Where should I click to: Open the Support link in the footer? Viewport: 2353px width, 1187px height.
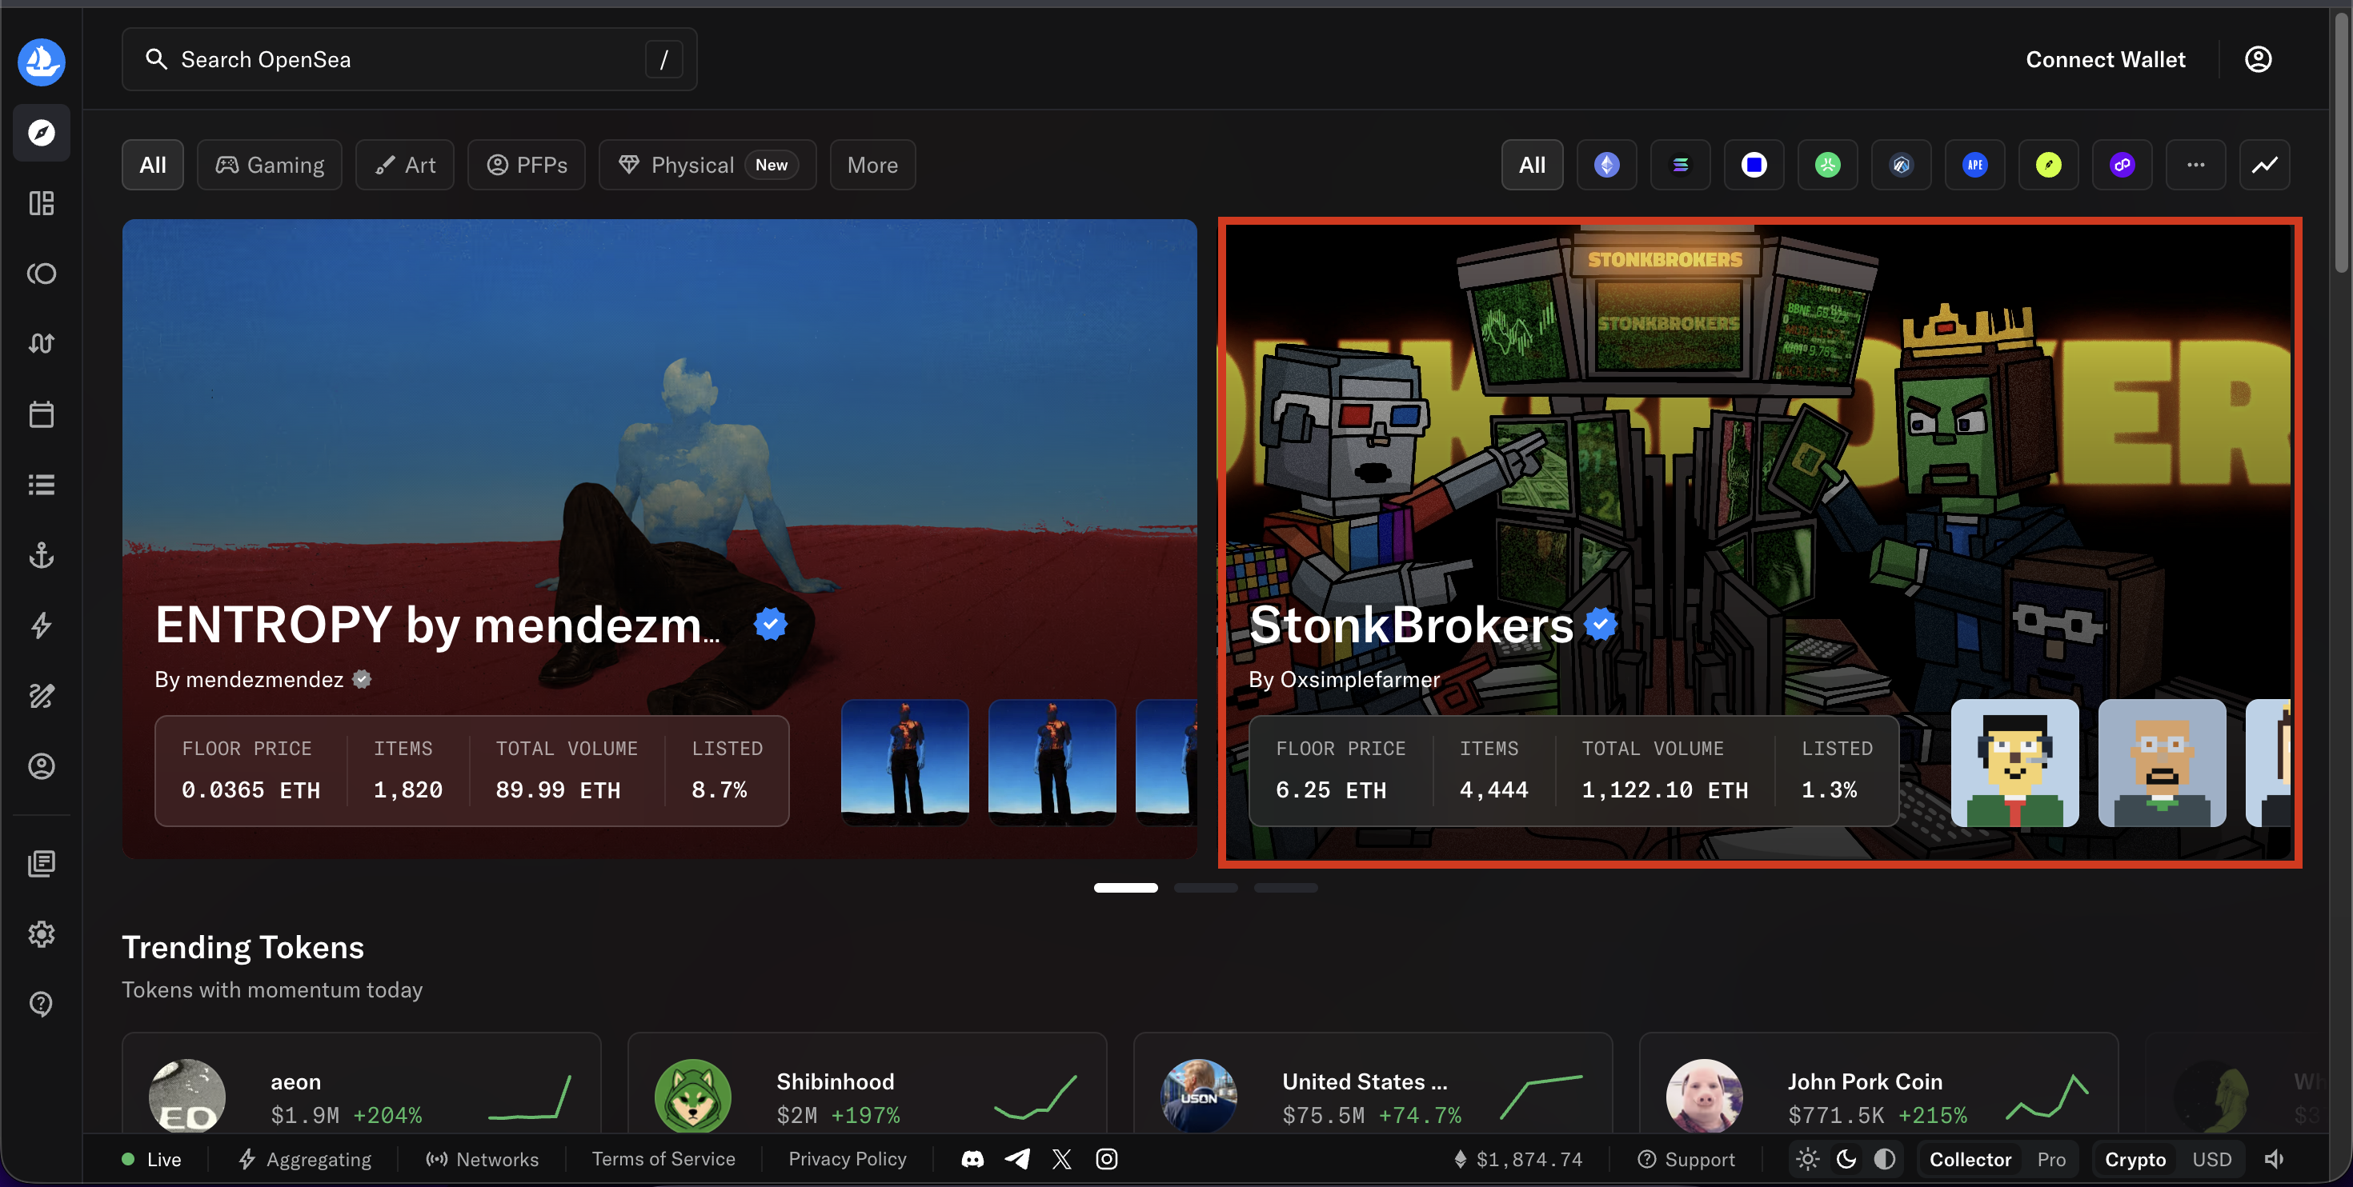point(1686,1159)
